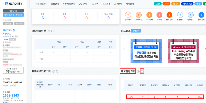The height and width of the screenshot is (103, 206).
Task: Click the 금일입고 column header
Action: tap(143, 85)
